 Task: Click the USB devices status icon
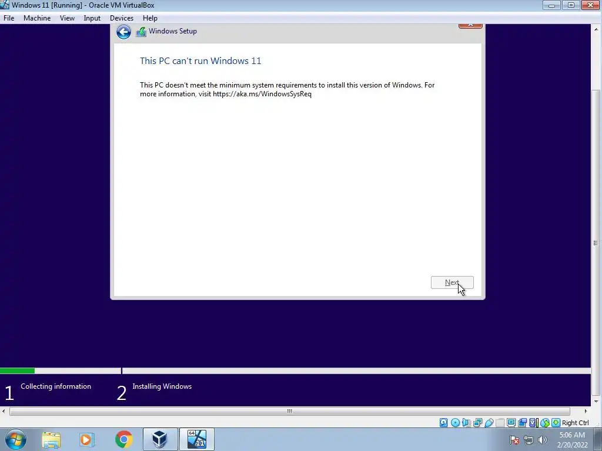click(x=489, y=423)
